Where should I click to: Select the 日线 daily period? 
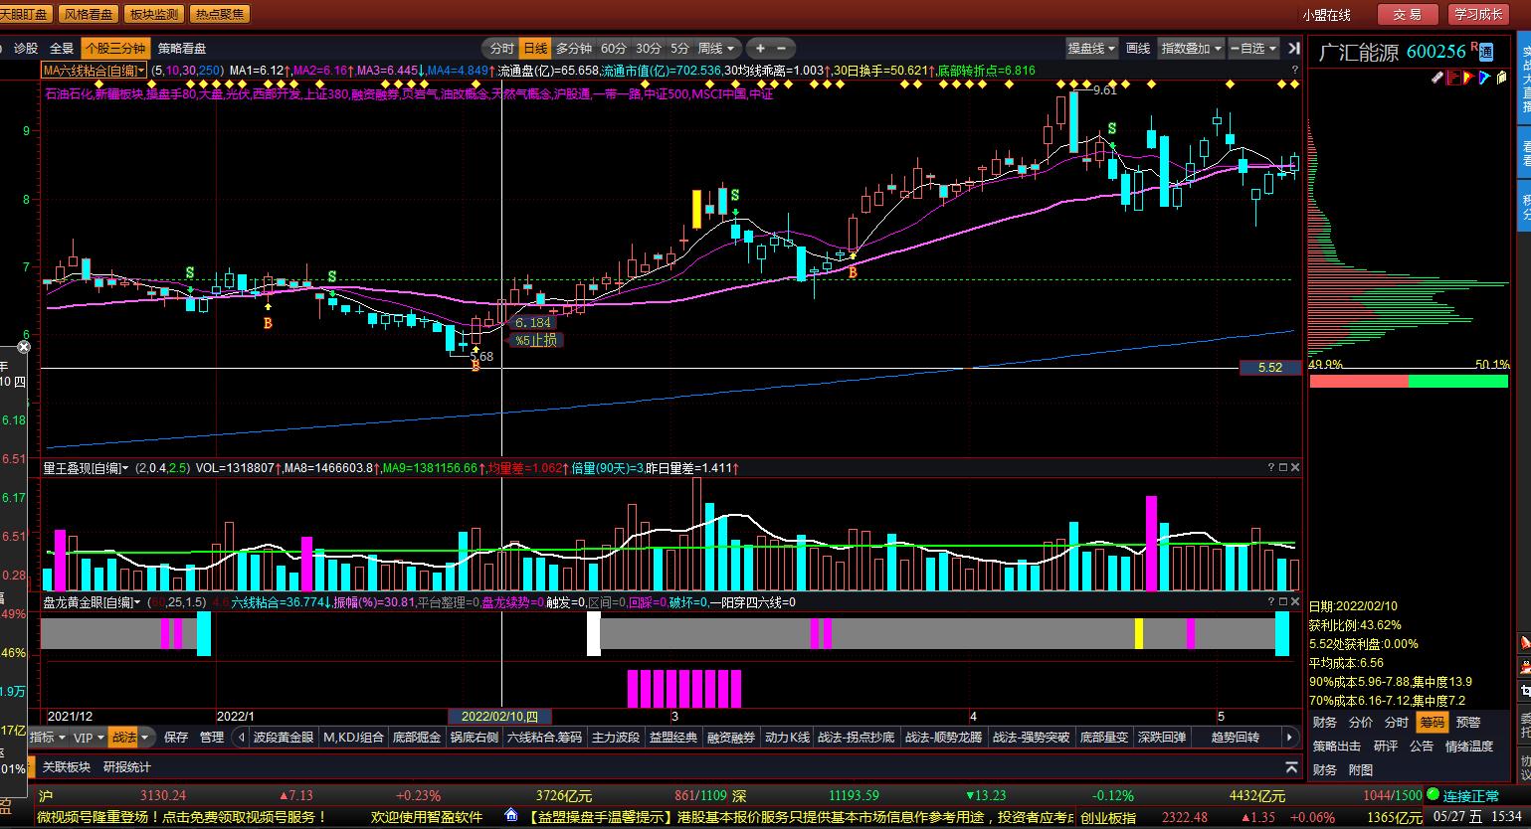pos(535,48)
